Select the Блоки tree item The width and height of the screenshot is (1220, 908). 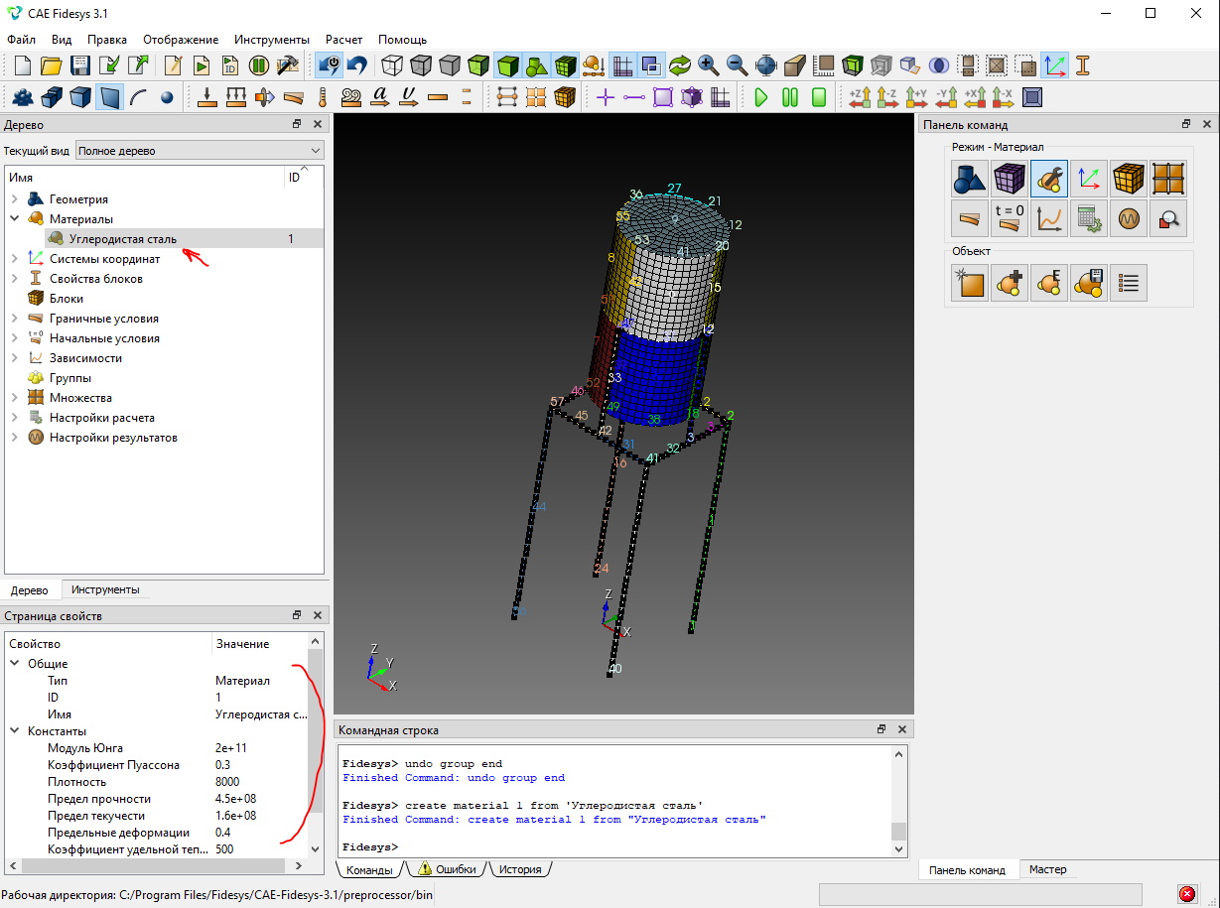coord(67,299)
